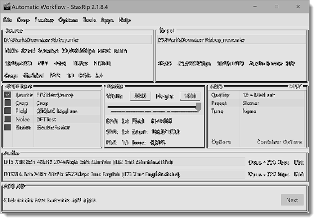317x221 pixels.
Task: Select the BicubicResize filter text
Action: point(53,127)
